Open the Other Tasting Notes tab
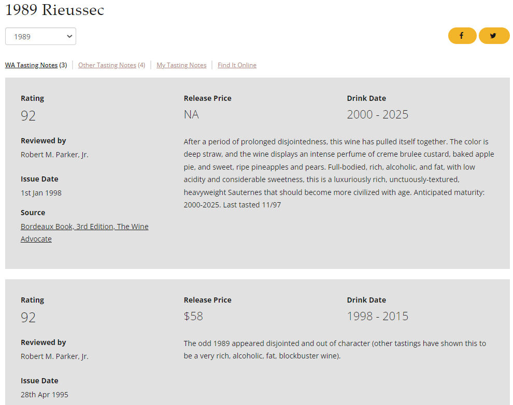This screenshot has height=405, width=513. (x=107, y=65)
